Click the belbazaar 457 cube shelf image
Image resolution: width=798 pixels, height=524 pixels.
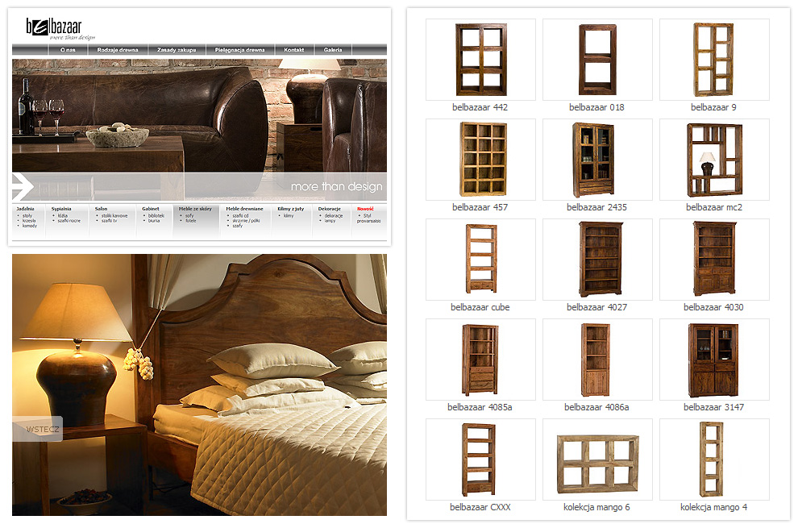(480, 160)
